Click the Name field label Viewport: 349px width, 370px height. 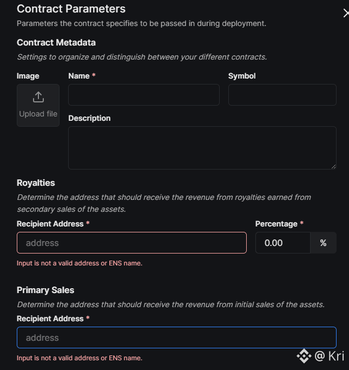click(x=79, y=76)
